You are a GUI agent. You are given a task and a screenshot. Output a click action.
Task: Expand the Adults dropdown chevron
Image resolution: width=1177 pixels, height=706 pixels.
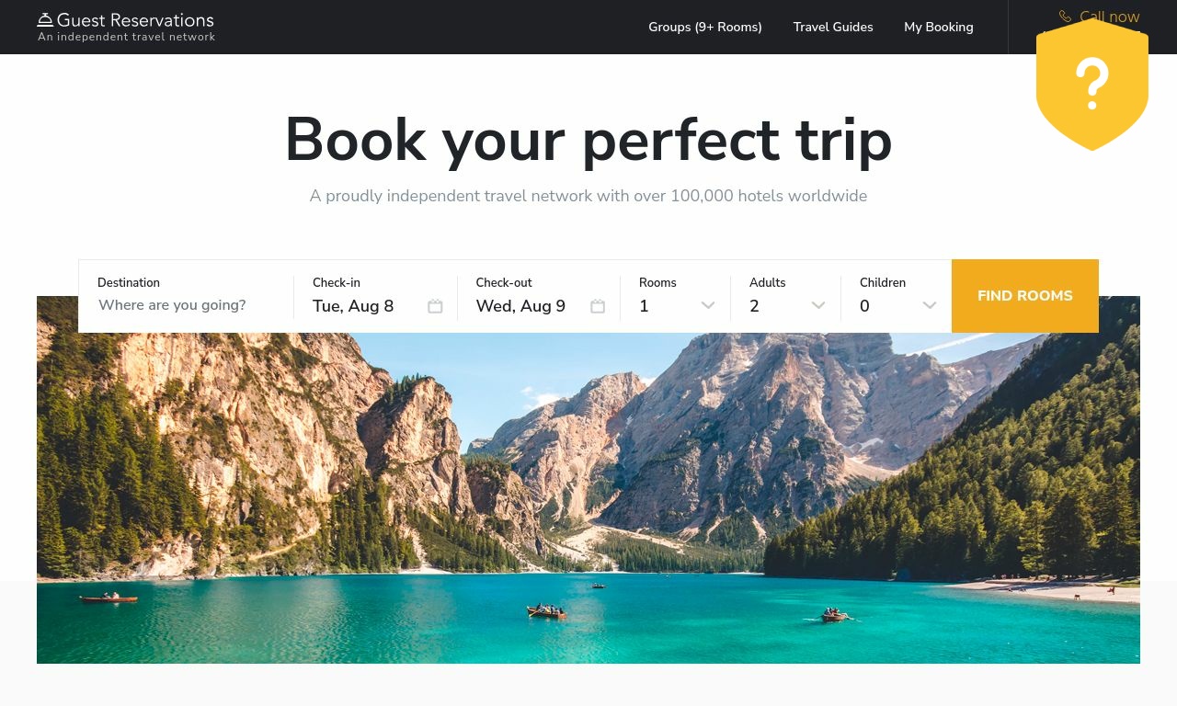(818, 305)
